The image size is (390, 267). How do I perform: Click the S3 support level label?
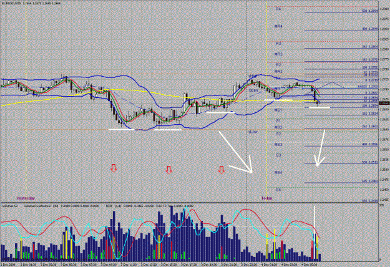[x=278, y=155]
